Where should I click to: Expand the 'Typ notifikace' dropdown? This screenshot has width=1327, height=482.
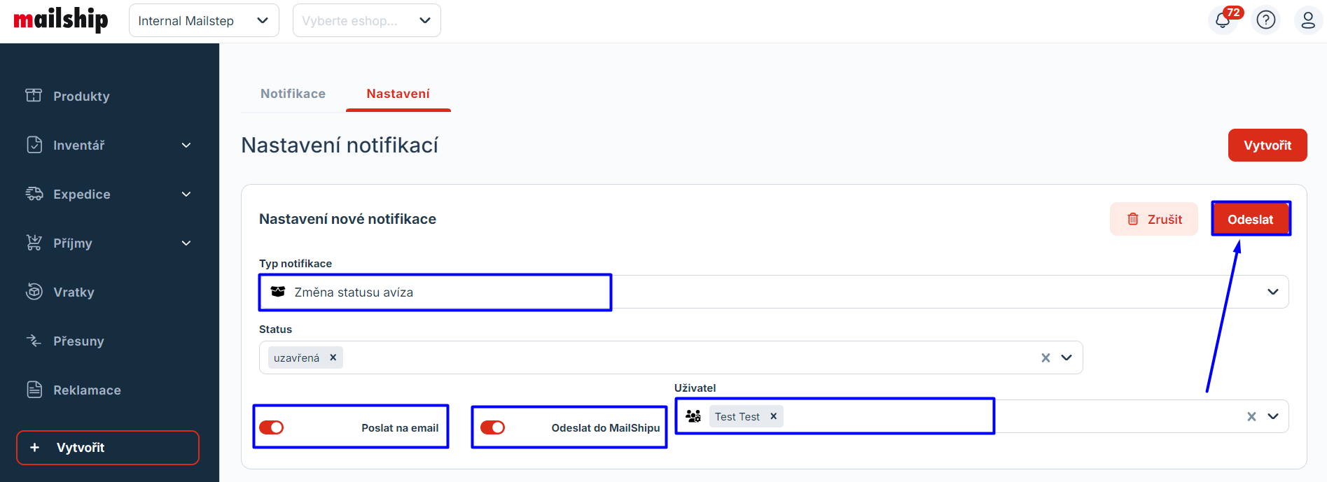click(x=1272, y=292)
